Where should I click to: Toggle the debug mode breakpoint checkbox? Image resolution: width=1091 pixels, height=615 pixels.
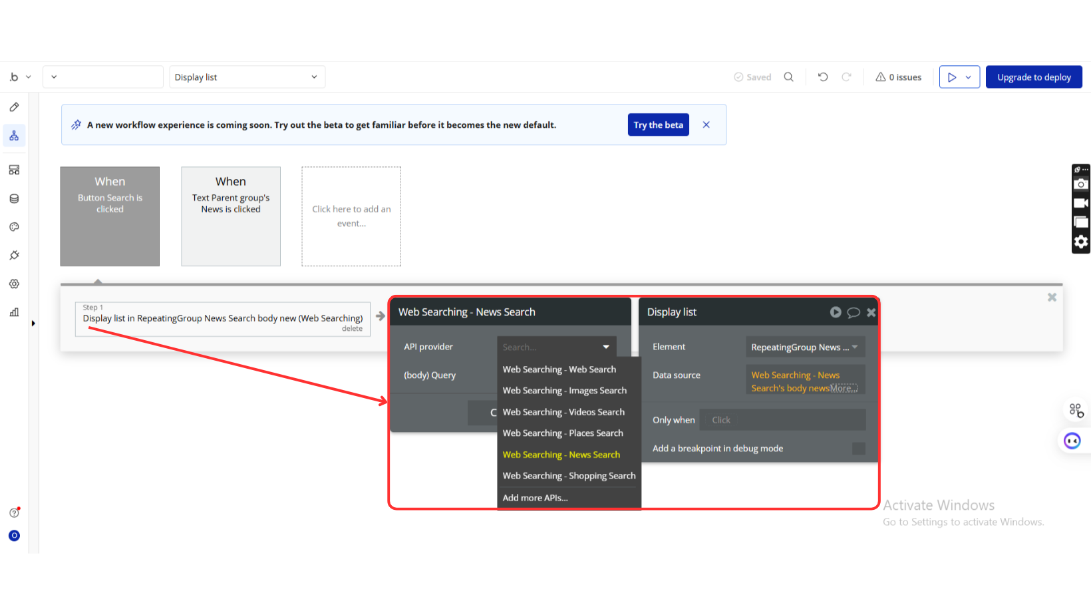click(x=858, y=449)
